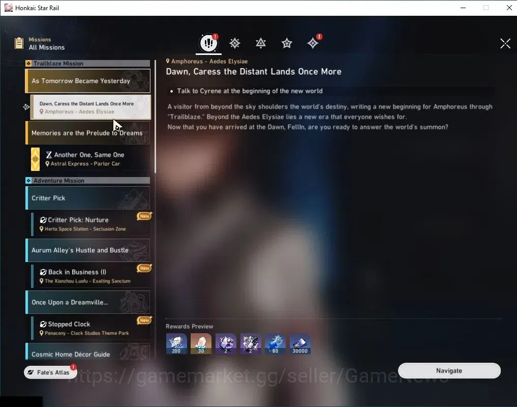Expand Cosmic Home Décor Guide group
The image size is (517, 407).
88,352
